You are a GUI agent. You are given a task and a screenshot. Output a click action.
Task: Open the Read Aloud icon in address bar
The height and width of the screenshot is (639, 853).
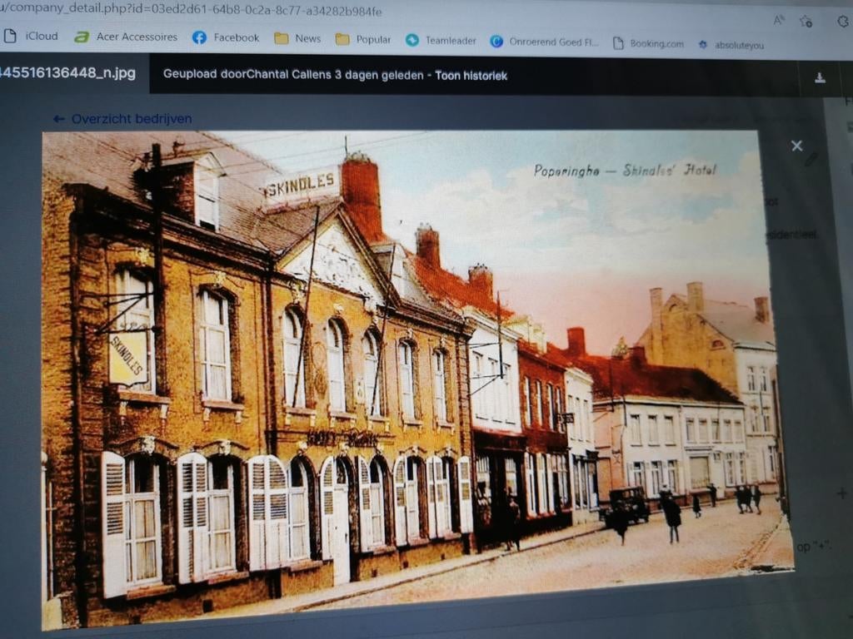click(x=779, y=20)
